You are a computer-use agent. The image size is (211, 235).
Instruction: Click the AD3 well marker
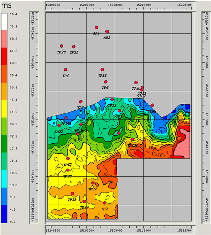click(x=96, y=27)
